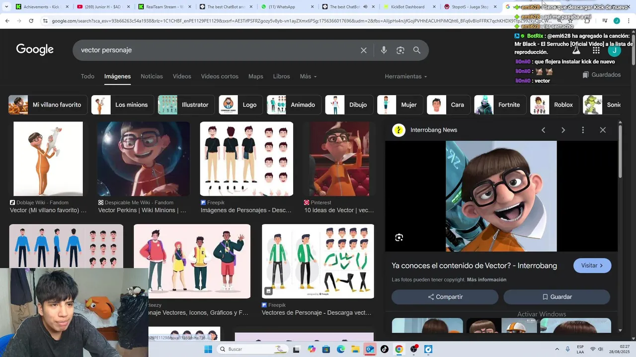Click the tray microphone icon
This screenshot has height=357, width=636.
pos(568,349)
